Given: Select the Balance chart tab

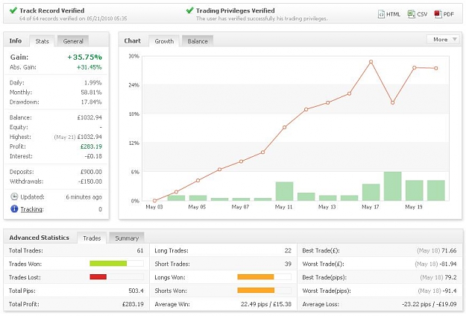Looking at the screenshot, I should [198, 41].
